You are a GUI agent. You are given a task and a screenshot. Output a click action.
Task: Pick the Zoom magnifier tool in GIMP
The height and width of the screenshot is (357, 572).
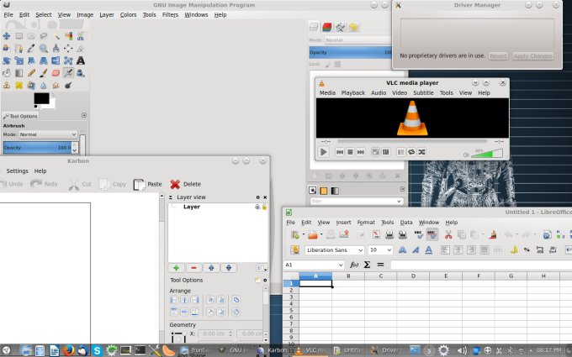(43, 49)
